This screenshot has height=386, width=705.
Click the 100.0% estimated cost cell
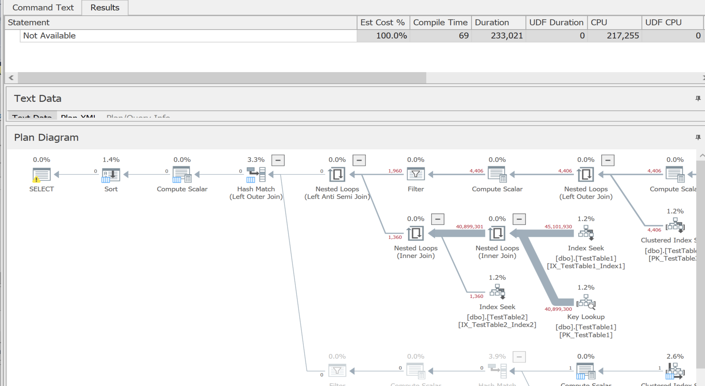(x=383, y=36)
